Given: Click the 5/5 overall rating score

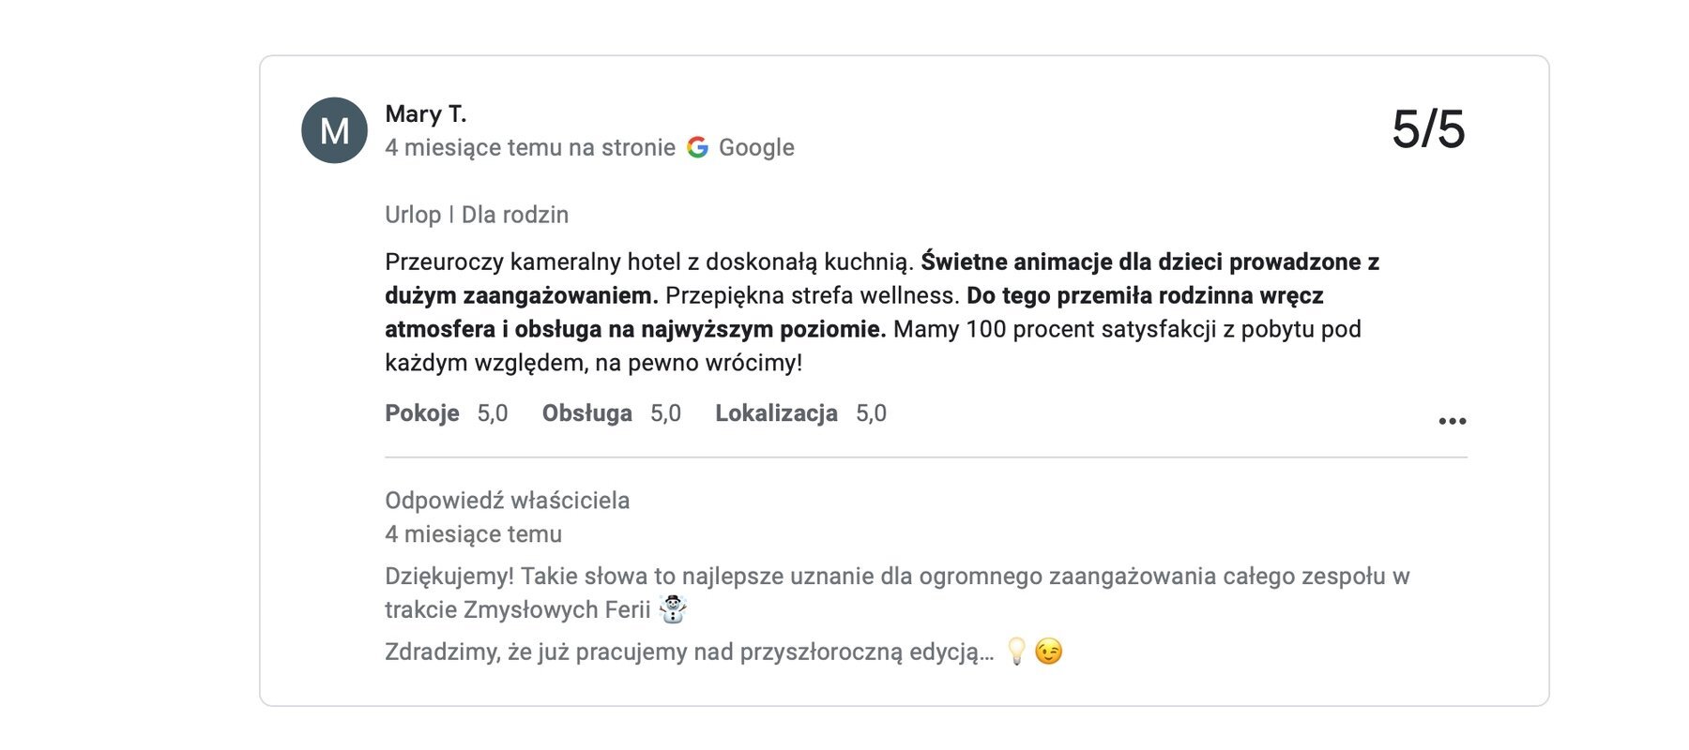Looking at the screenshot, I should coord(1427,128).
